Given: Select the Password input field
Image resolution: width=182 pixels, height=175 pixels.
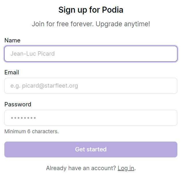Looking at the screenshot, I should coord(91,118).
